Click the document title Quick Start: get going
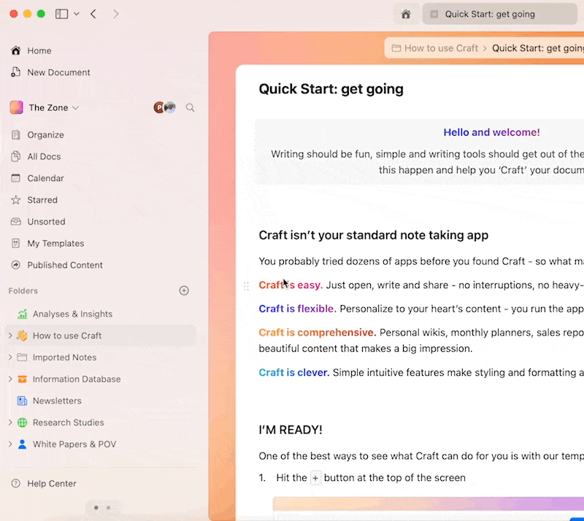 (331, 89)
